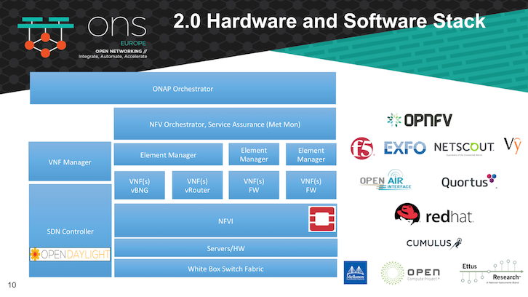
Task: Click the large 'ons' wordmark
Action: [x=117, y=27]
